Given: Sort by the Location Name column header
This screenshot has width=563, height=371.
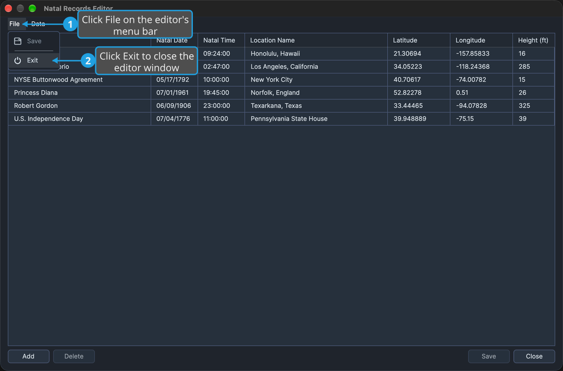Looking at the screenshot, I should (x=316, y=40).
